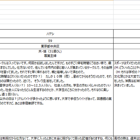140x140 pixels.
Task: Select the cell with 夫・娘（31歳OL）専業主婦
Action: pos(57,55)
